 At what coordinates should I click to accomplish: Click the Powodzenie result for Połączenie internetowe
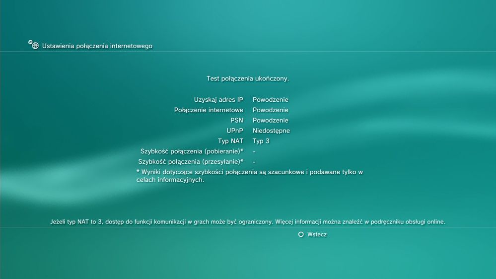click(x=271, y=110)
